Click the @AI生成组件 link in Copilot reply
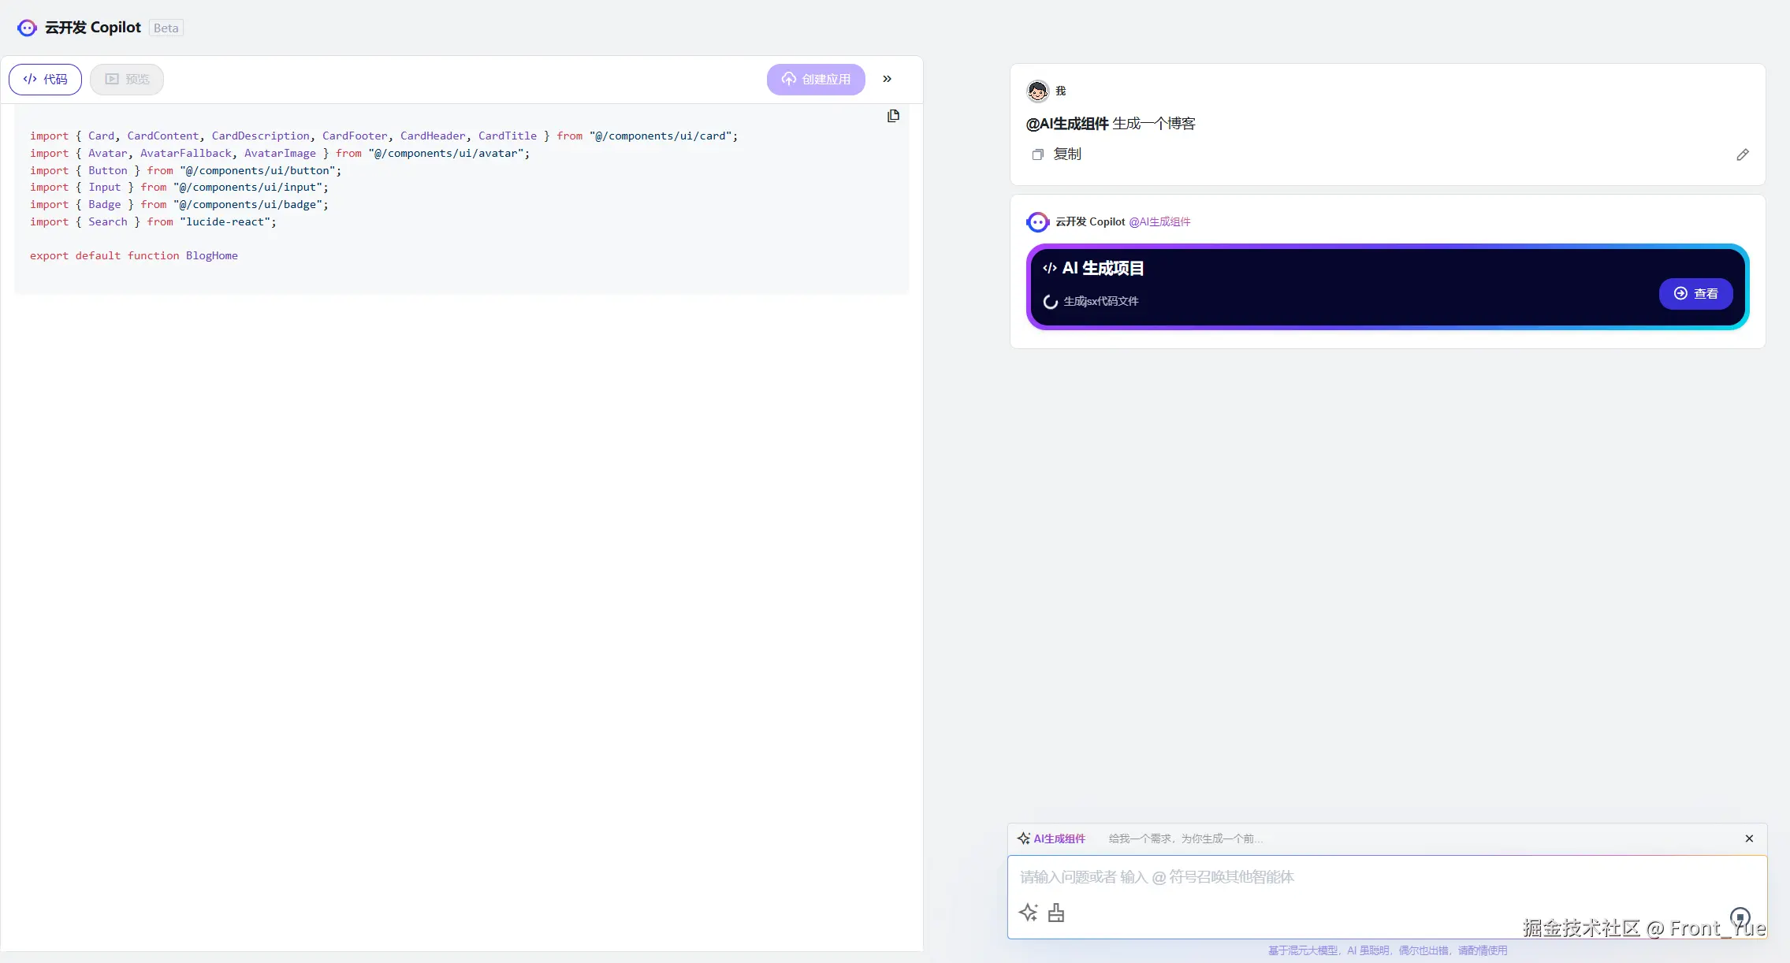Viewport: 1790px width, 963px height. 1159,222
